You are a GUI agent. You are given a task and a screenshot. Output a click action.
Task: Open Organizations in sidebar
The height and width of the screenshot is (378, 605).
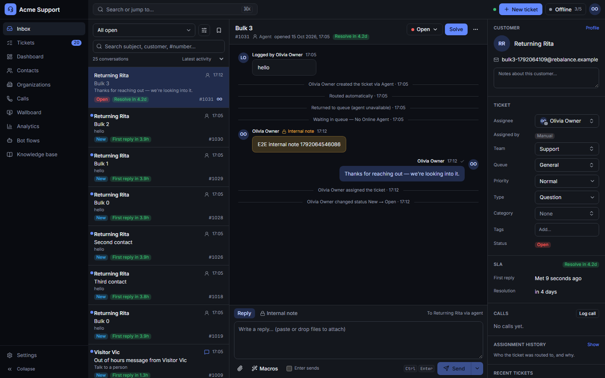(x=44, y=85)
